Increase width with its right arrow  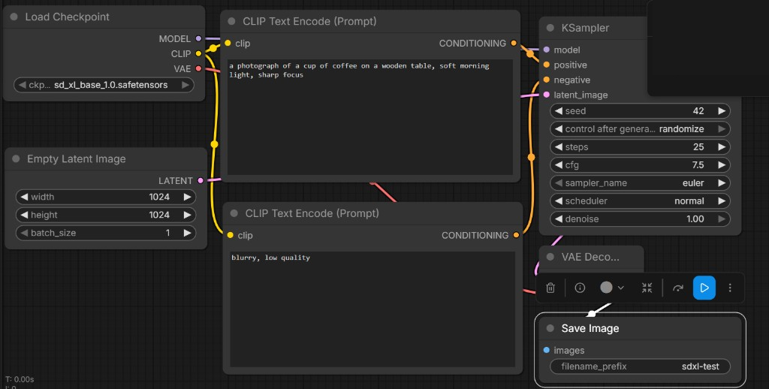(187, 197)
